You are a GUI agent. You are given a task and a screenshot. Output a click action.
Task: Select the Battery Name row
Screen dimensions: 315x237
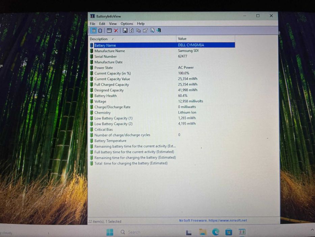coord(162,45)
